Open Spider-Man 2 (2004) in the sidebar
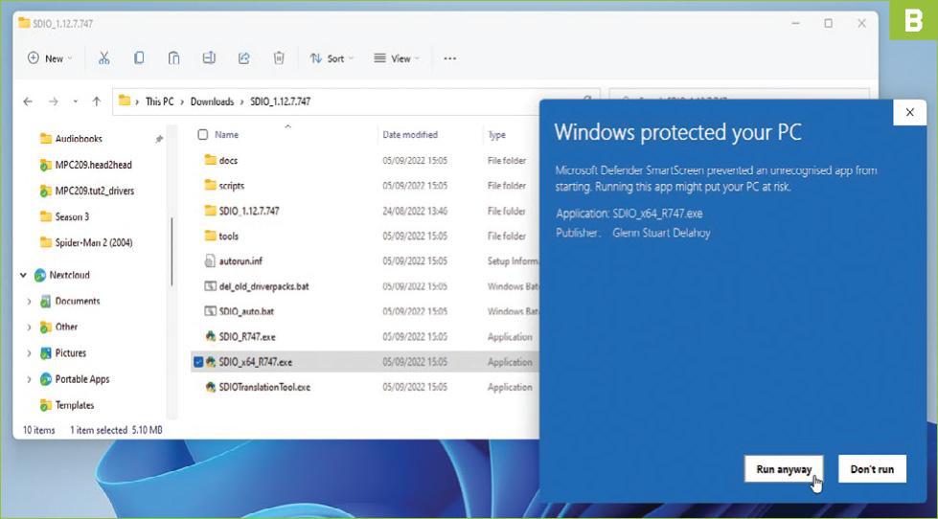The width and height of the screenshot is (938, 519). pyautogui.click(x=94, y=242)
